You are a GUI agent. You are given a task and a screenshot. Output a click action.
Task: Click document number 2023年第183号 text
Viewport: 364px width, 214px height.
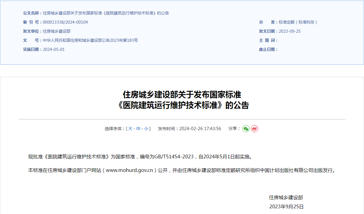point(124,40)
